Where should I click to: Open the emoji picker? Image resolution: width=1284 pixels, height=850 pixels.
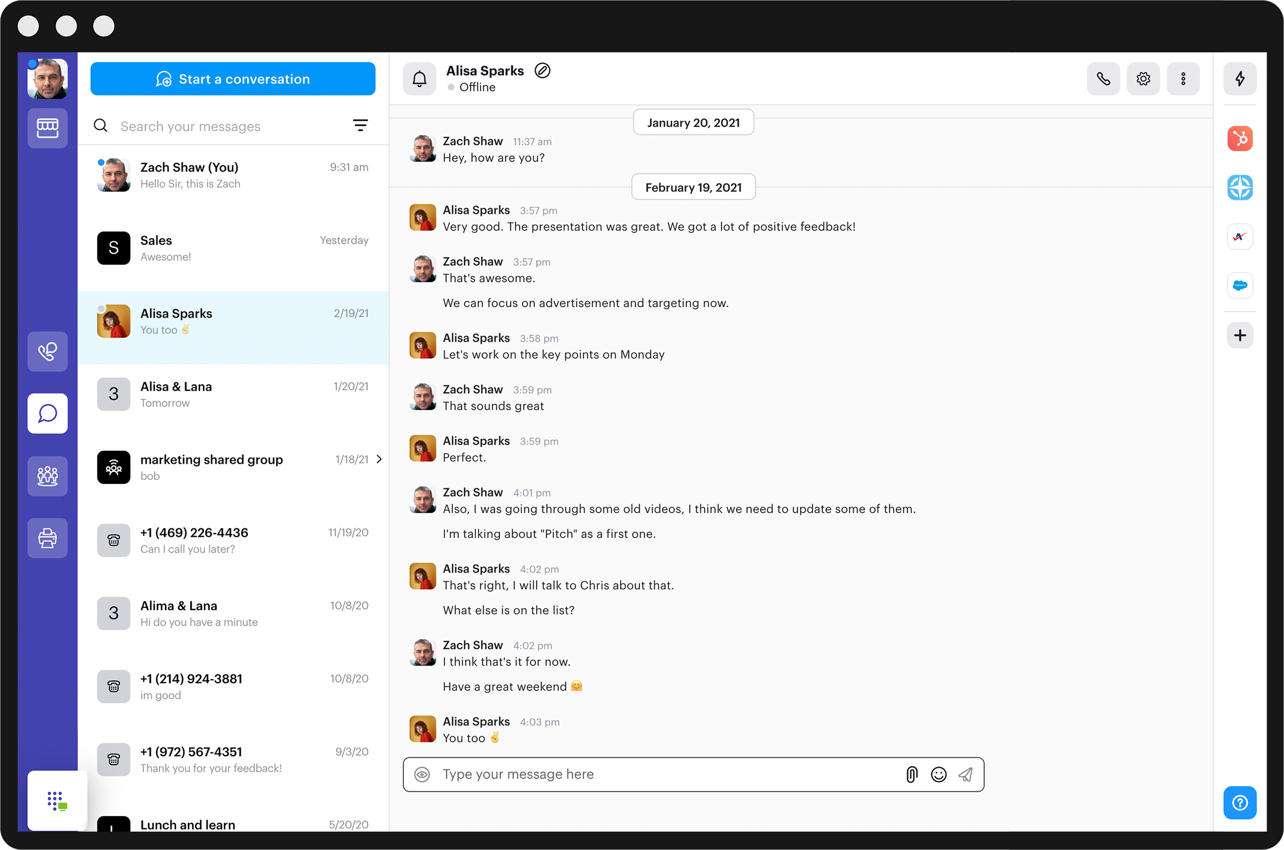point(939,775)
